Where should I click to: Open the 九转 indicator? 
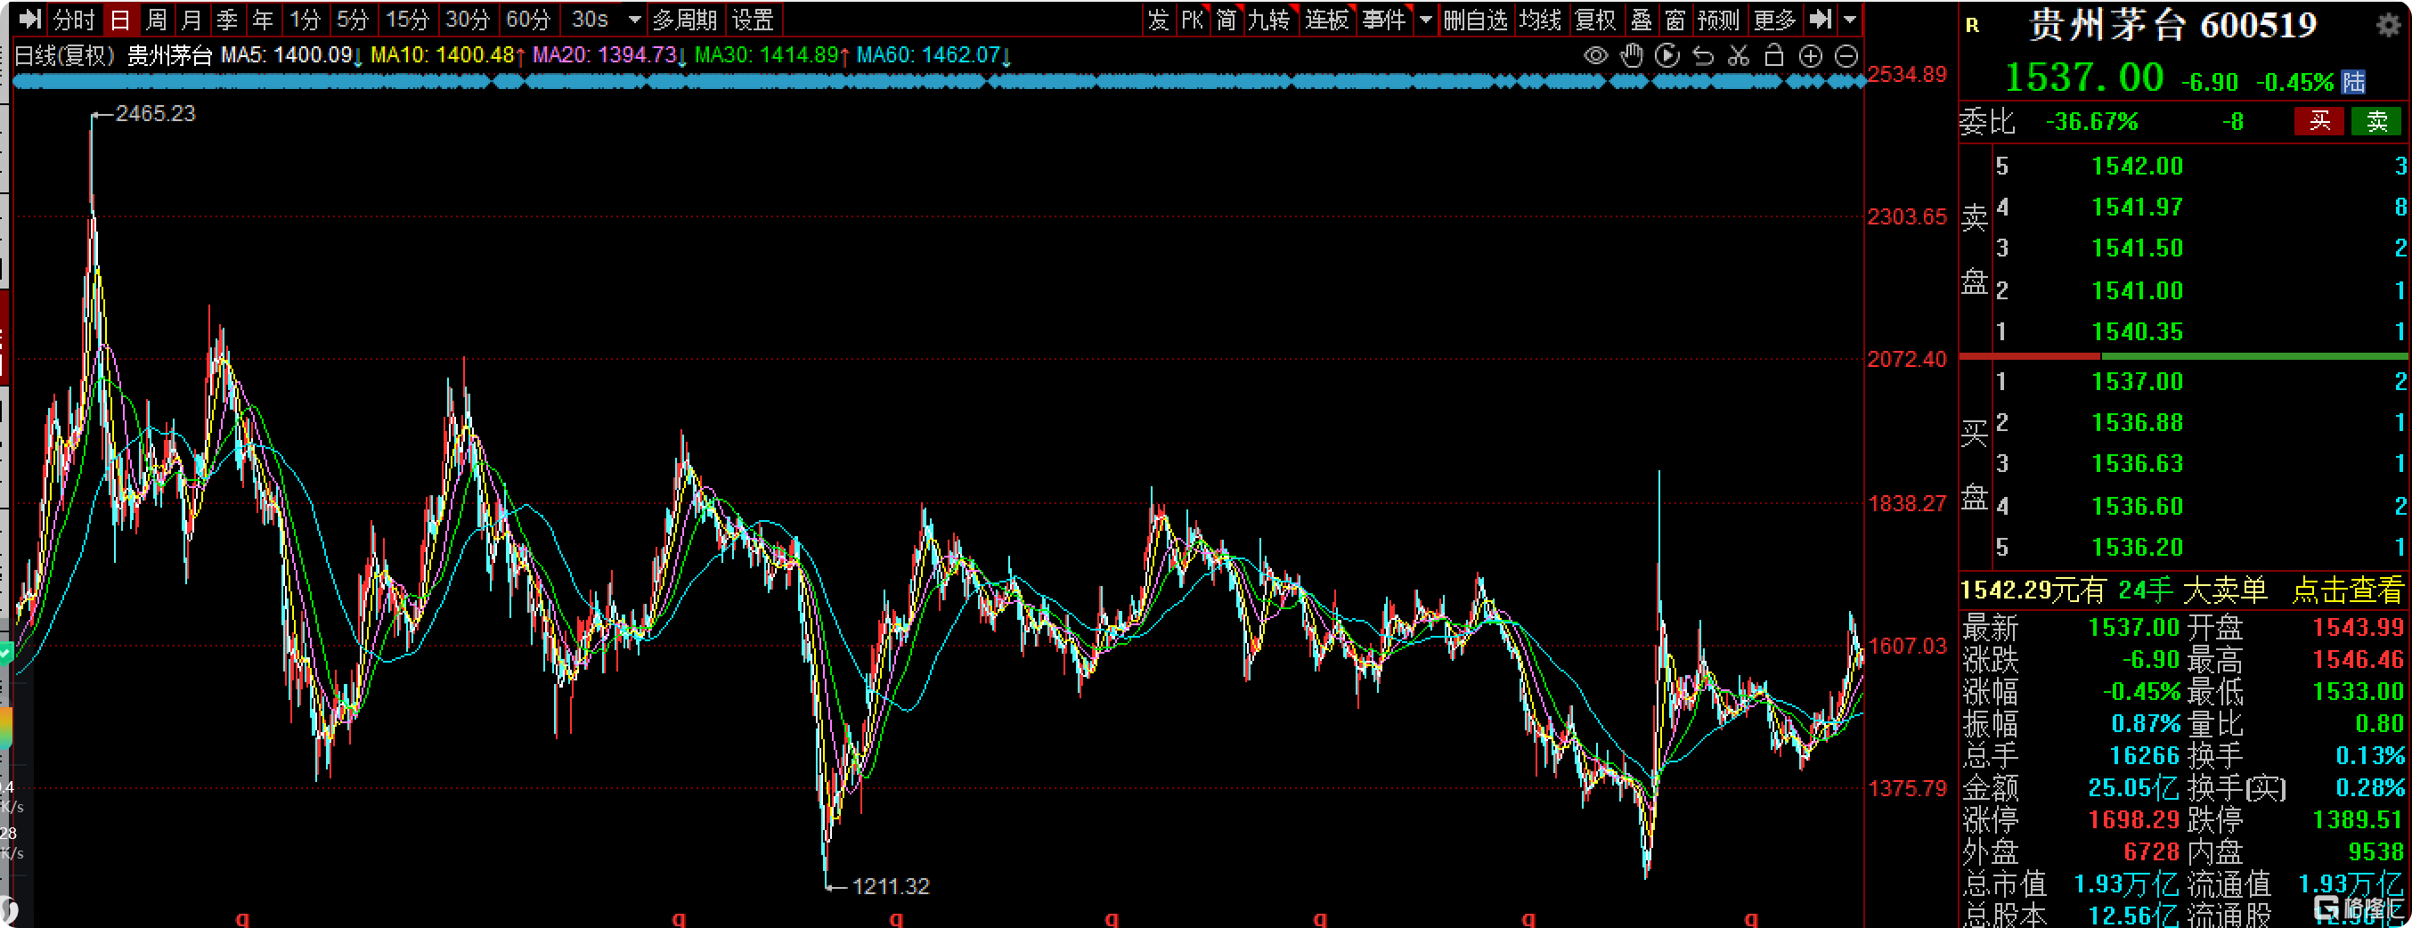pyautogui.click(x=1269, y=20)
